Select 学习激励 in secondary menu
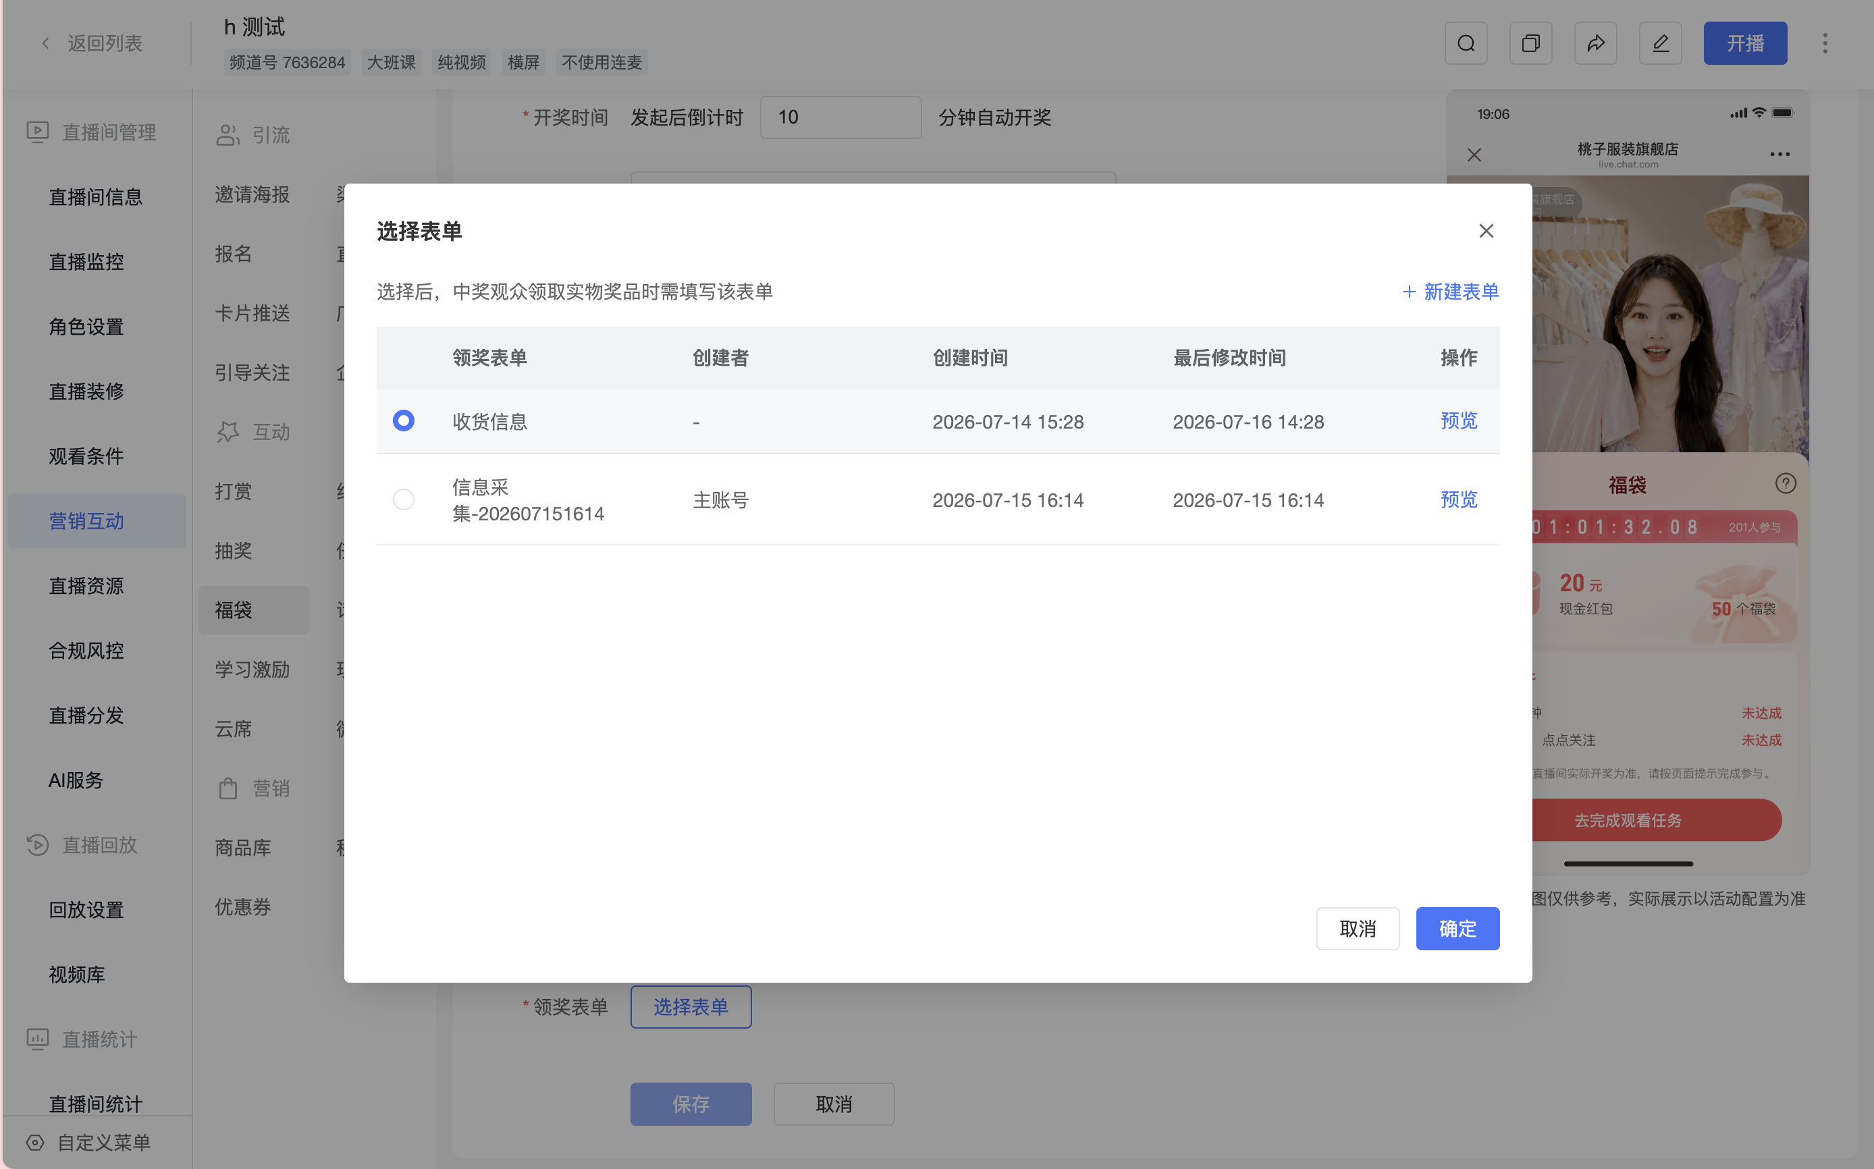Screen dimensions: 1874x1169 pos(252,670)
